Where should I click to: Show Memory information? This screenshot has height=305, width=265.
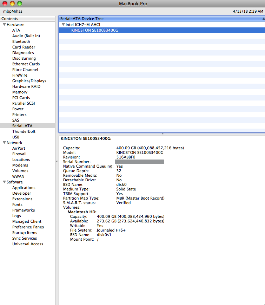click(x=20, y=92)
